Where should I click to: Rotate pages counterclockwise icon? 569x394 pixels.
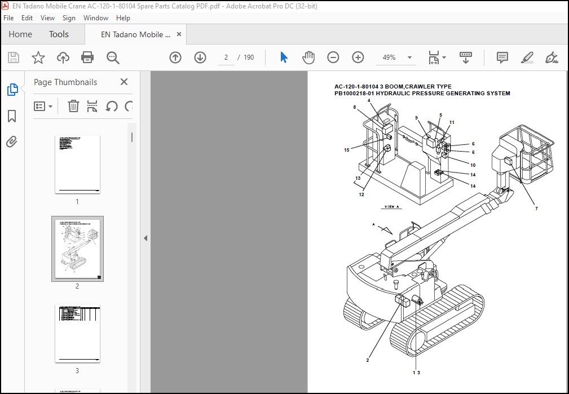(x=112, y=107)
